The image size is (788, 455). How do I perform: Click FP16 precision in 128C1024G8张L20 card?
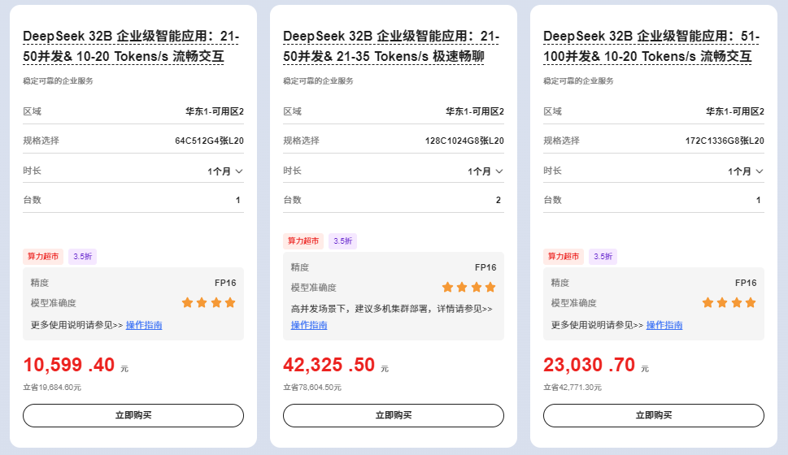485,267
